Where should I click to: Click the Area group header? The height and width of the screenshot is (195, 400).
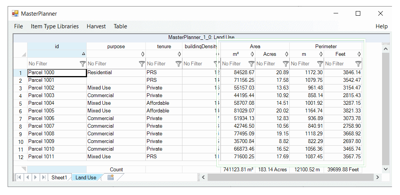[x=255, y=46]
